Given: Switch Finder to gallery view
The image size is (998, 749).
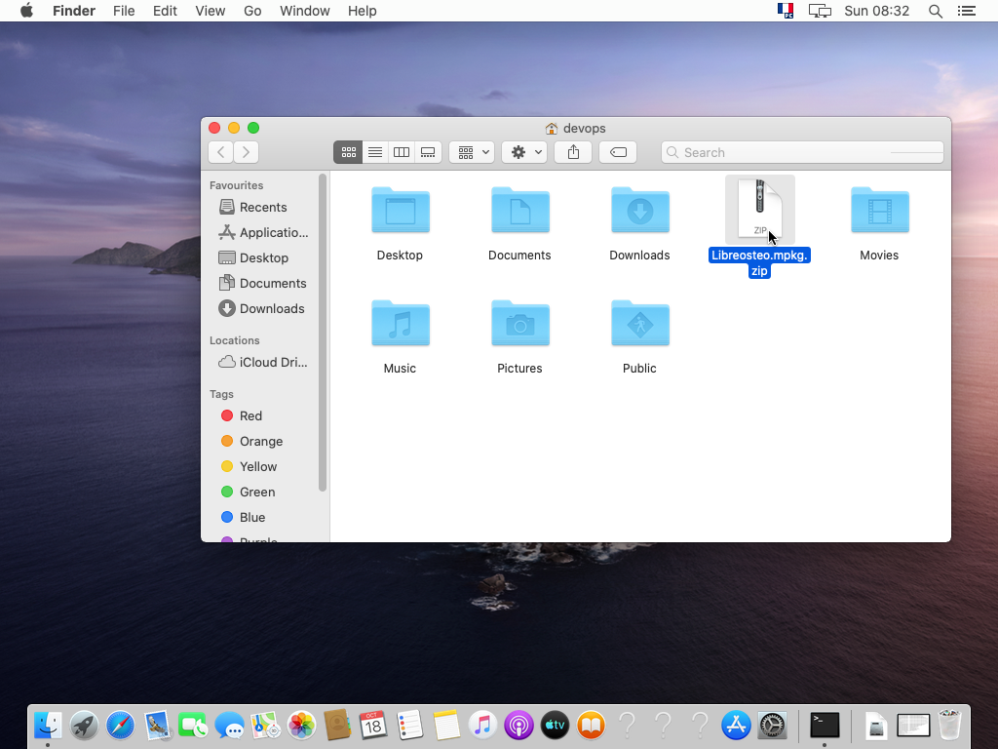Looking at the screenshot, I should click(x=429, y=152).
